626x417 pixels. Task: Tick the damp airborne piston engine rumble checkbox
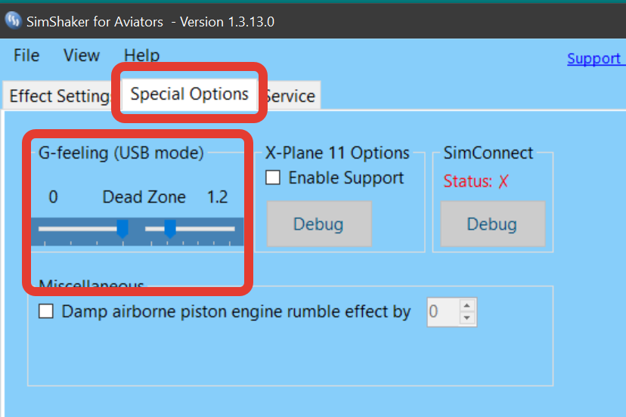point(46,311)
